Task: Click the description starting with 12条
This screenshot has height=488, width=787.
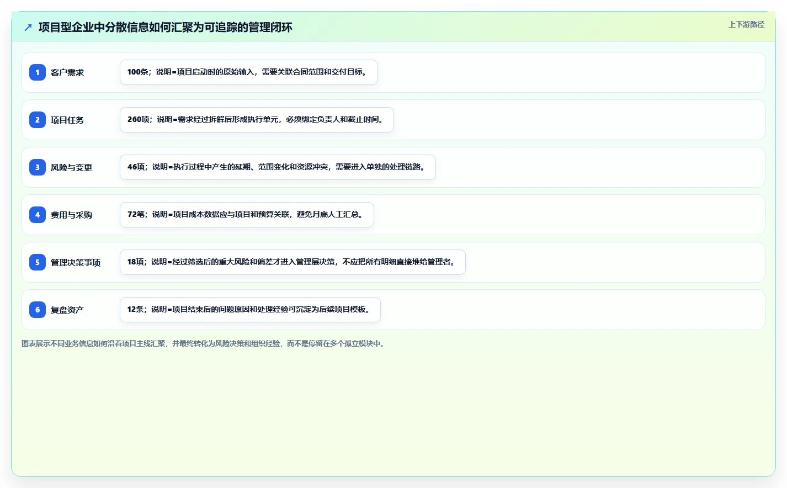Action: pyautogui.click(x=250, y=310)
